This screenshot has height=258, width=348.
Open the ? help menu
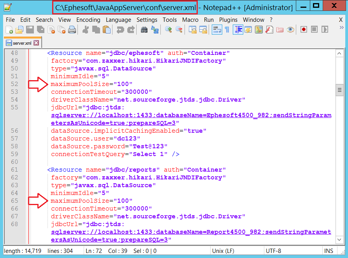271,20
